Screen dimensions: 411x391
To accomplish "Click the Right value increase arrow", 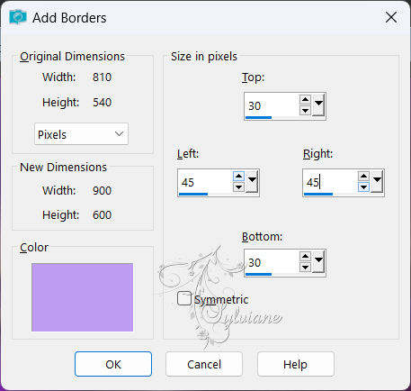I will (363, 177).
